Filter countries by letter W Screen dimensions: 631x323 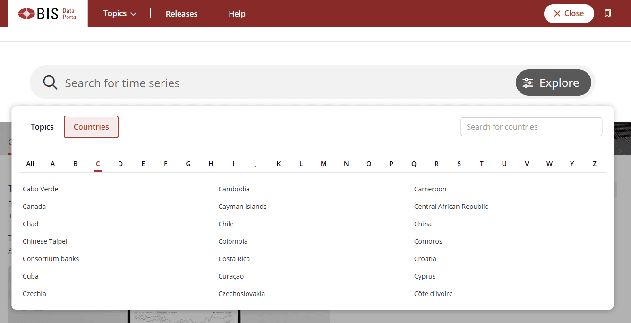(549, 164)
